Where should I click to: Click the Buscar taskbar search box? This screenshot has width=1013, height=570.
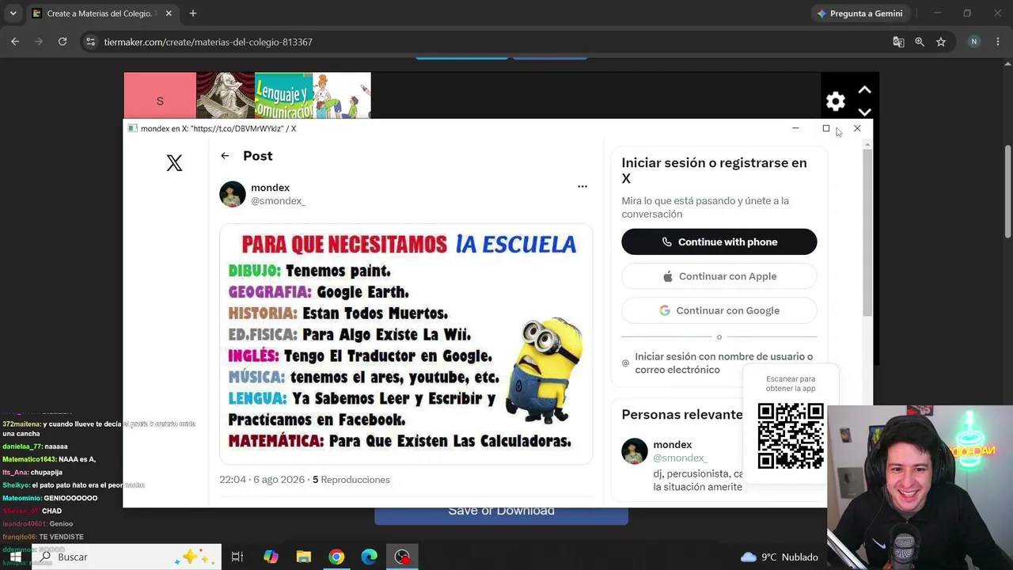click(127, 557)
